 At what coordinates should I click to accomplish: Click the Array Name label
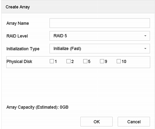coord(17,23)
